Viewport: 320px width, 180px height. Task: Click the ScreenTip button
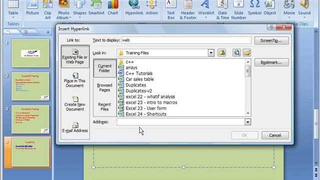[271, 40]
